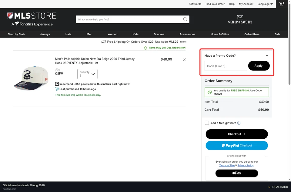Click the product name Philadelphia Union hat

coord(95,61)
